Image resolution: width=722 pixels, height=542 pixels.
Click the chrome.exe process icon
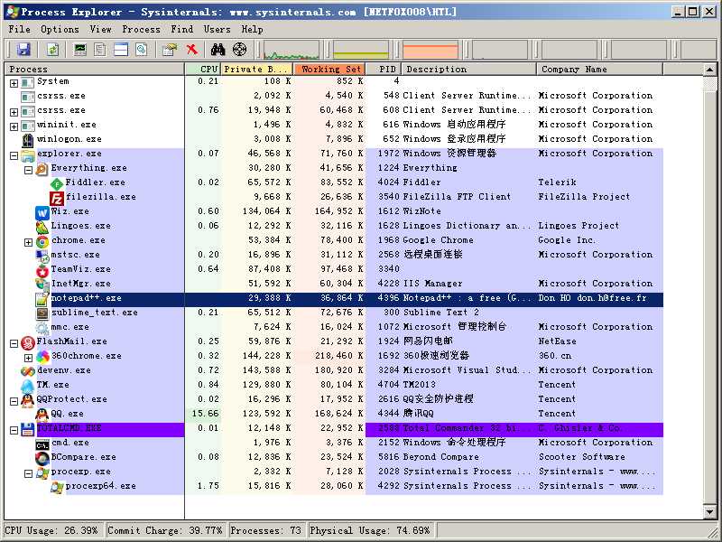42,241
